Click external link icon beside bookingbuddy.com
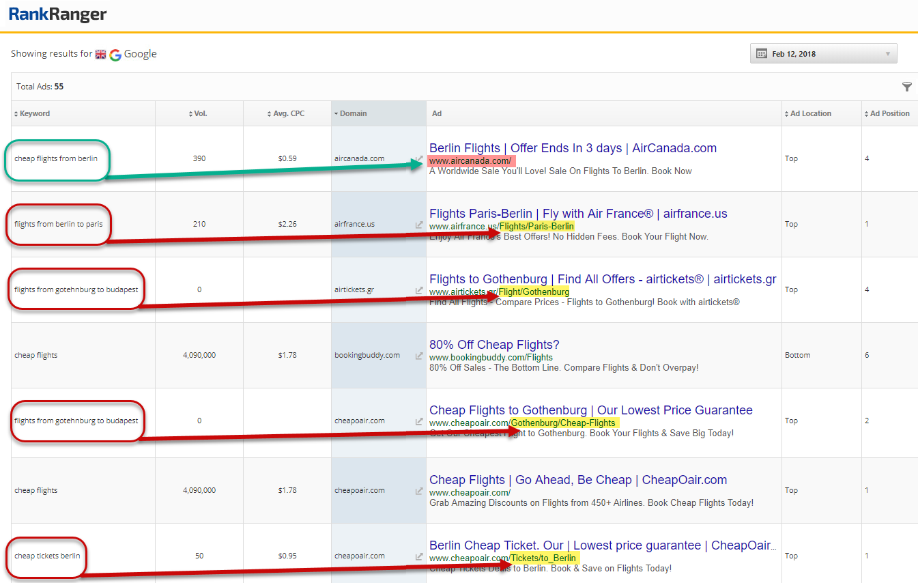 click(x=418, y=356)
